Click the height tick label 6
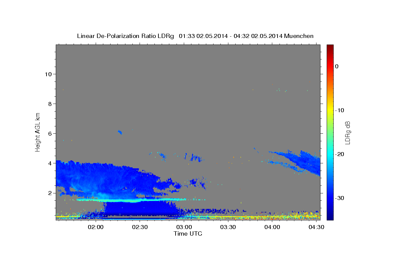 (x=50, y=133)
